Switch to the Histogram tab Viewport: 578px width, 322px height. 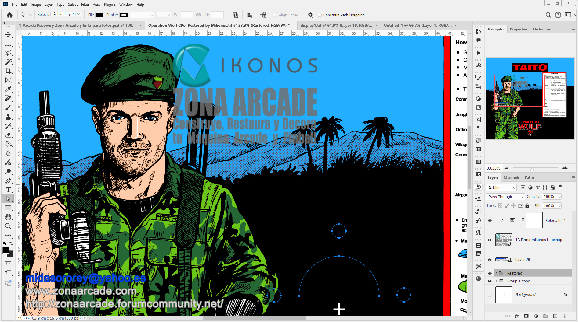(542, 29)
